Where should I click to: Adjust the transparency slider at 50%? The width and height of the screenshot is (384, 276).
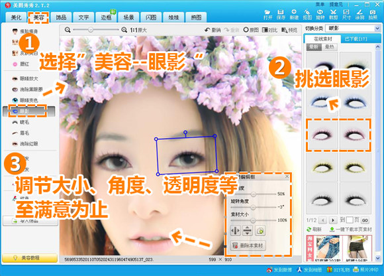(253, 194)
